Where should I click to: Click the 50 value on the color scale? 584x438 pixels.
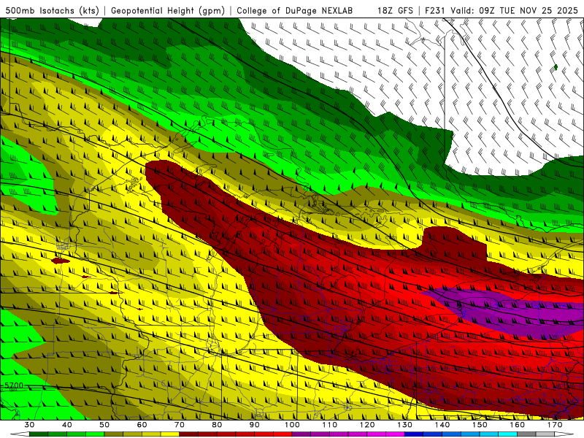click(104, 425)
